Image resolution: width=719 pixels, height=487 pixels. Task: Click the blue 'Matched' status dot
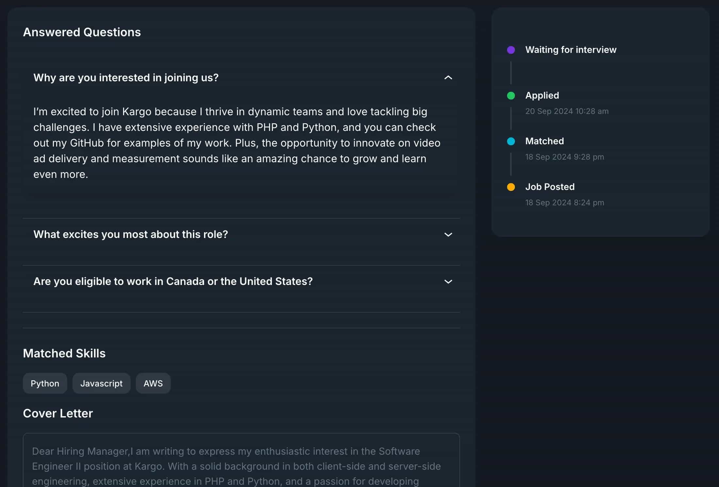[511, 141]
